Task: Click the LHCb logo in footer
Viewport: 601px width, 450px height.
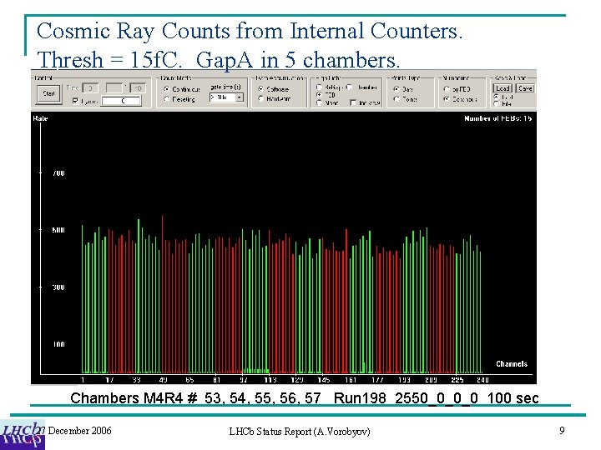Action: 23,436
